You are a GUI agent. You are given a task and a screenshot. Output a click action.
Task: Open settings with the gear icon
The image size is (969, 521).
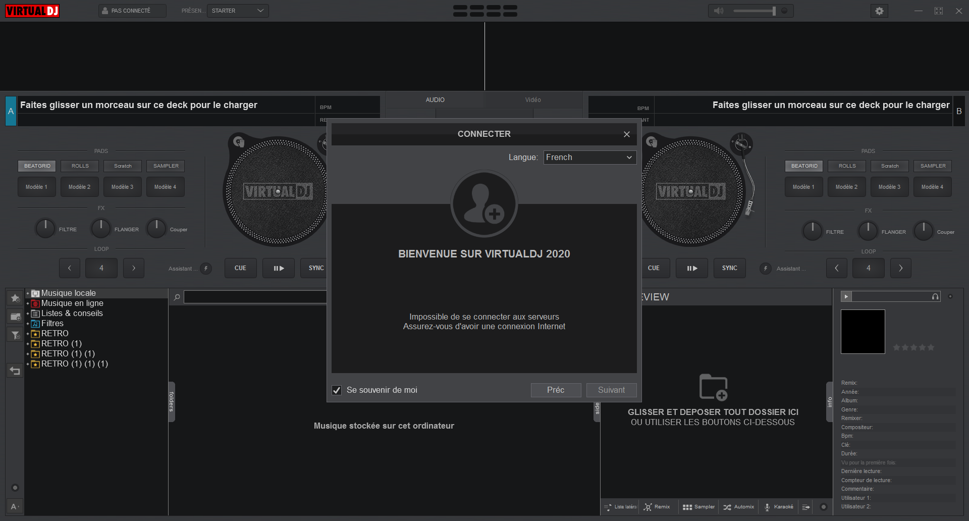click(x=879, y=11)
